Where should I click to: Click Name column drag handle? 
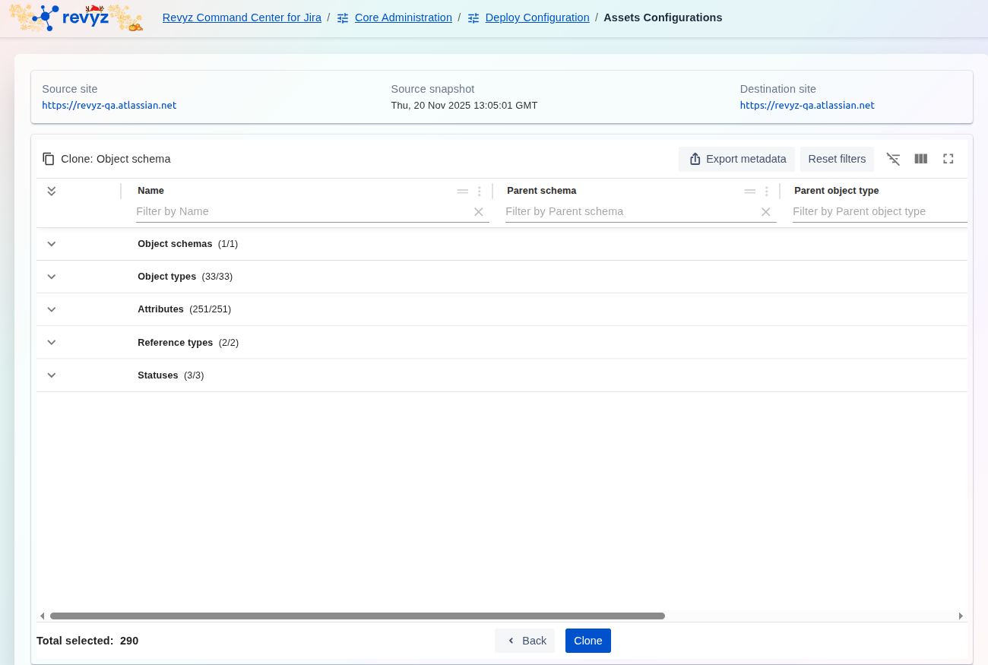[462, 192]
